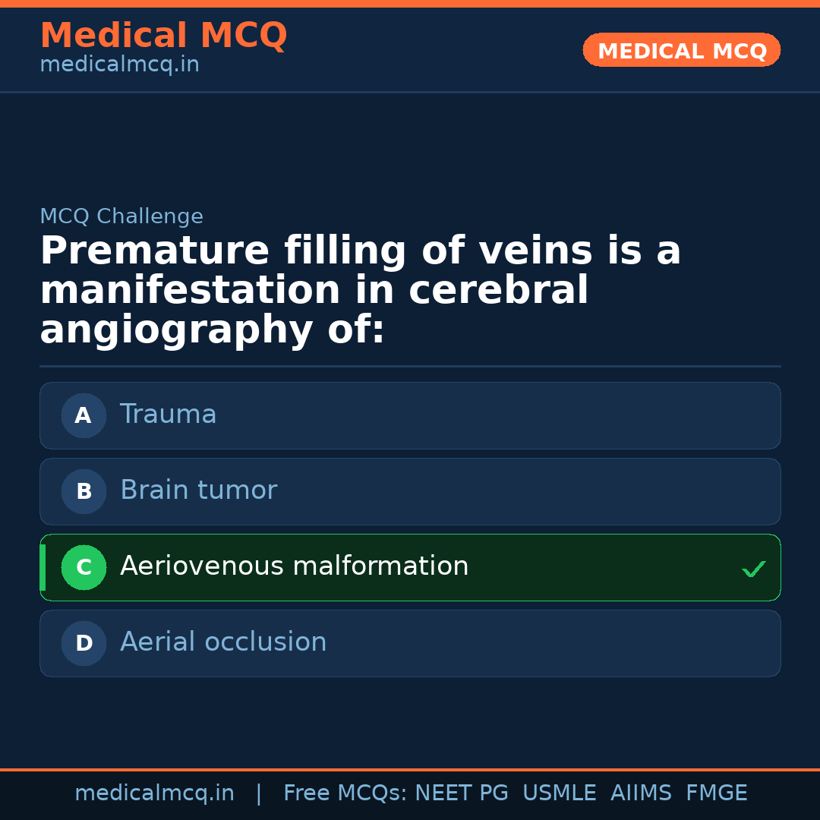This screenshot has height=820, width=820.
Task: Click the Medical MCQ header logo
Action: pyautogui.click(x=163, y=36)
